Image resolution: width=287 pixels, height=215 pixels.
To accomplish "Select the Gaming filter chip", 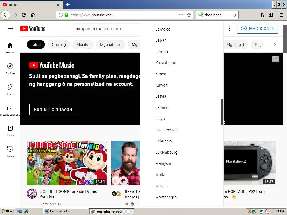I will click(x=59, y=45).
